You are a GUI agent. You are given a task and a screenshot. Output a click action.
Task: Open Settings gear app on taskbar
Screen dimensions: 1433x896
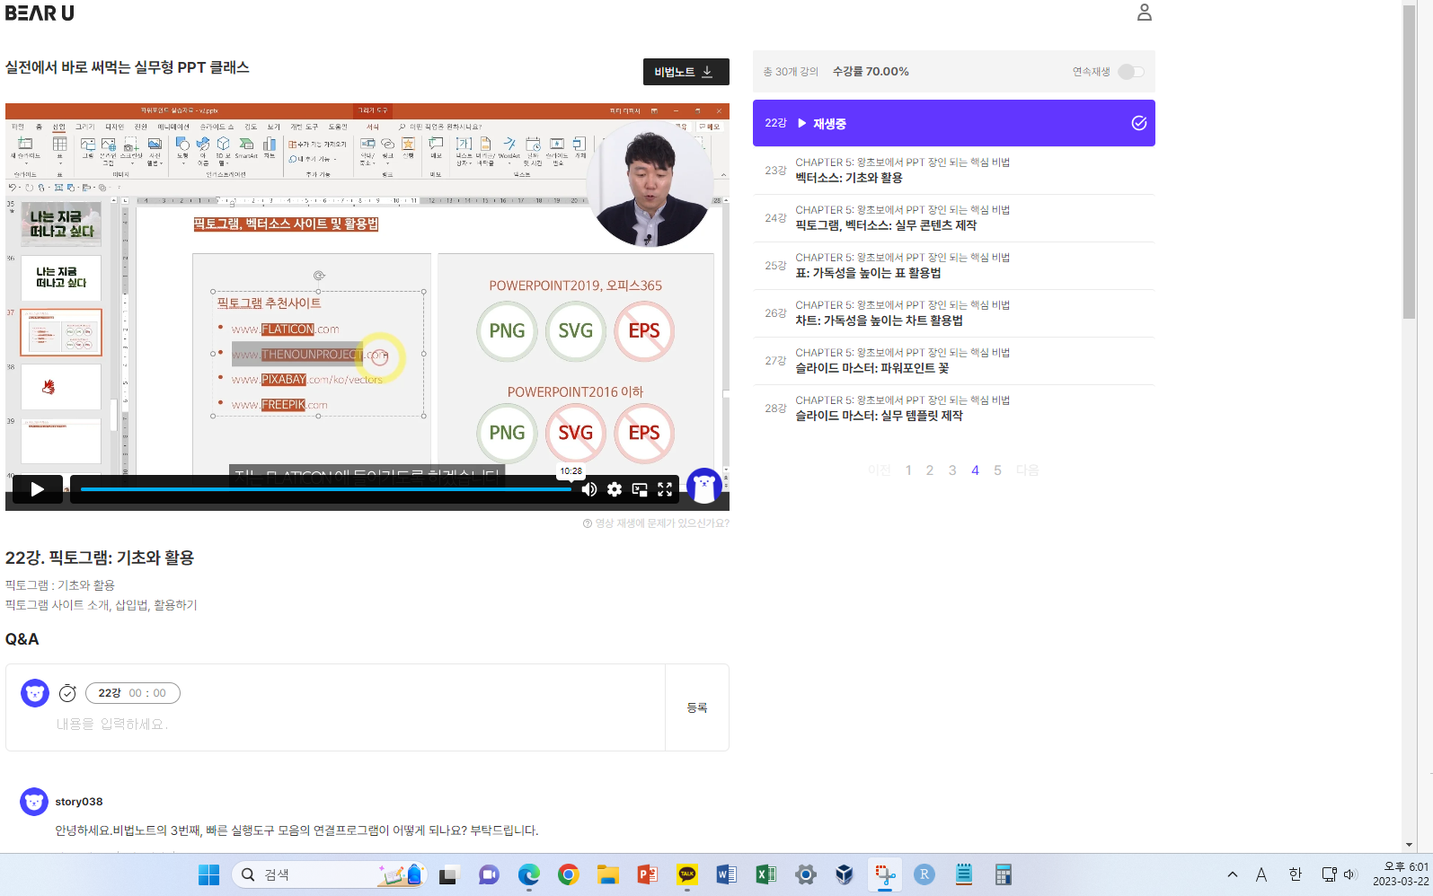tap(806, 874)
